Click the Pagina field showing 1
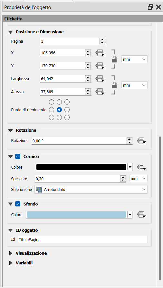Viewport: 163px width, 288px height. [70, 41]
